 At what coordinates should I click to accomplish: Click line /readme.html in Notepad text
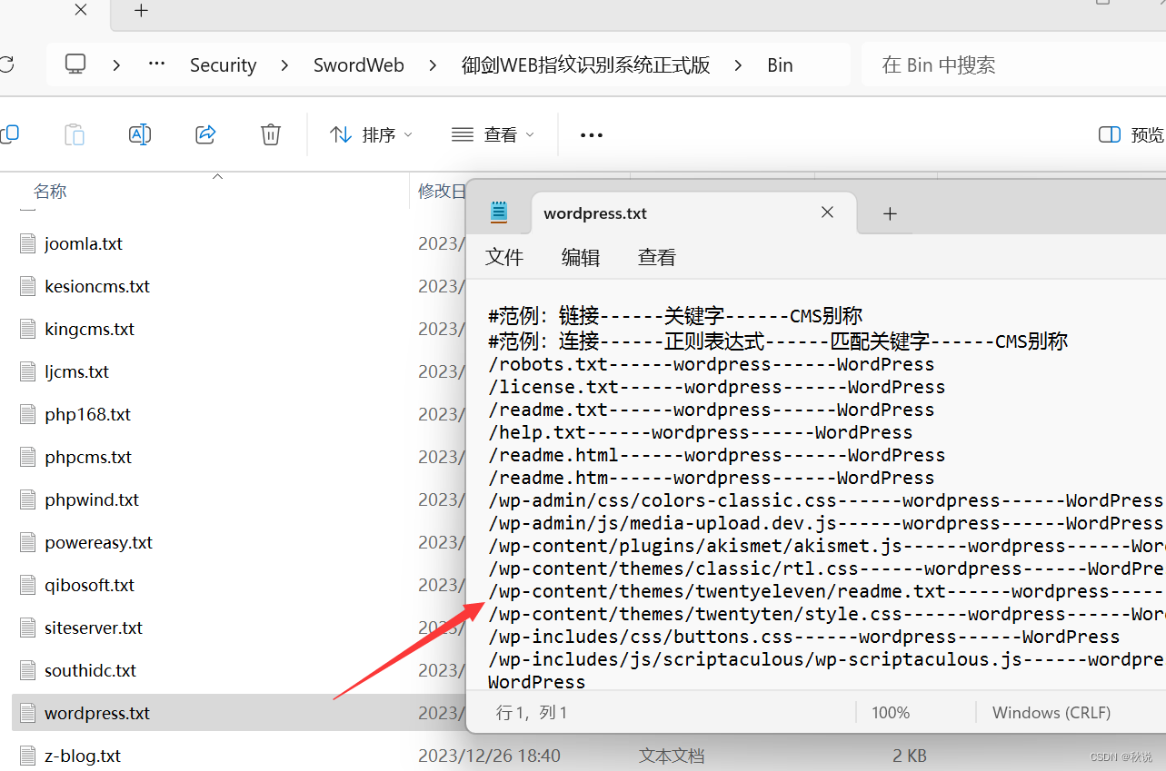717,455
